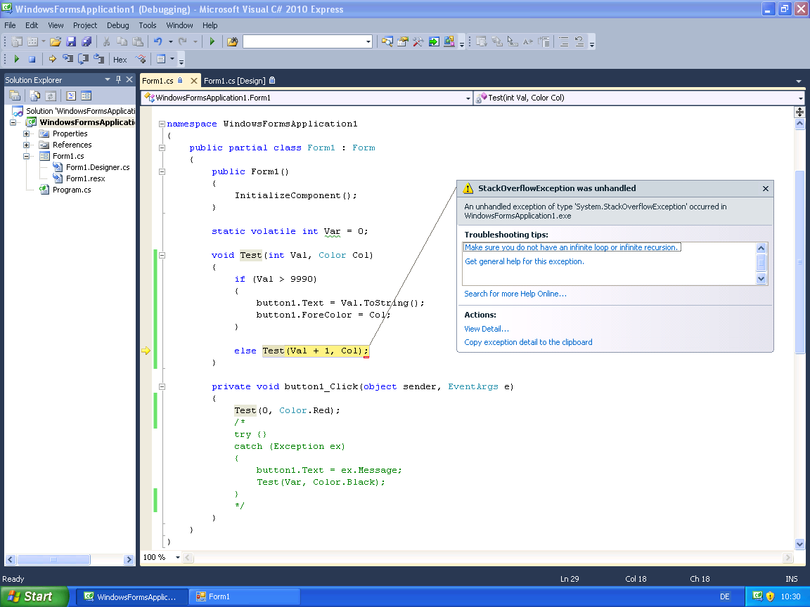Click the Undo arrow icon
This screenshot has width=810, height=607.
coord(158,42)
